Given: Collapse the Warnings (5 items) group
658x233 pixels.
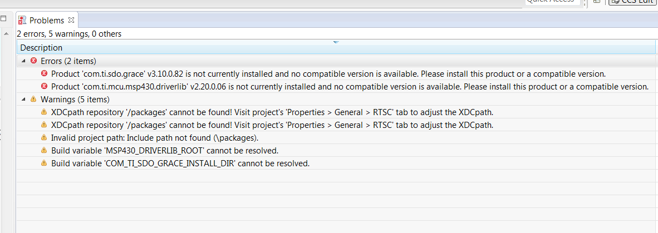Looking at the screenshot, I should point(23,100).
